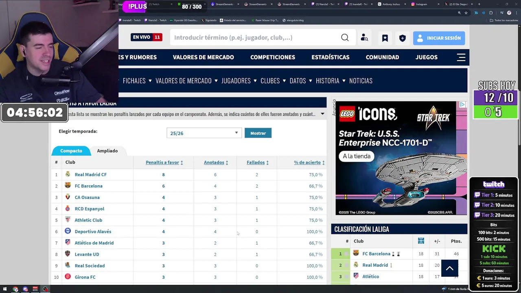Click the Windows Start button in the taskbar
521x293 pixels.
coord(5,289)
